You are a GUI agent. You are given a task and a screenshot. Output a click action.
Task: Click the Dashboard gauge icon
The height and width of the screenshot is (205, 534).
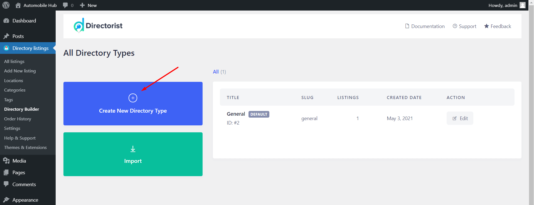6,21
